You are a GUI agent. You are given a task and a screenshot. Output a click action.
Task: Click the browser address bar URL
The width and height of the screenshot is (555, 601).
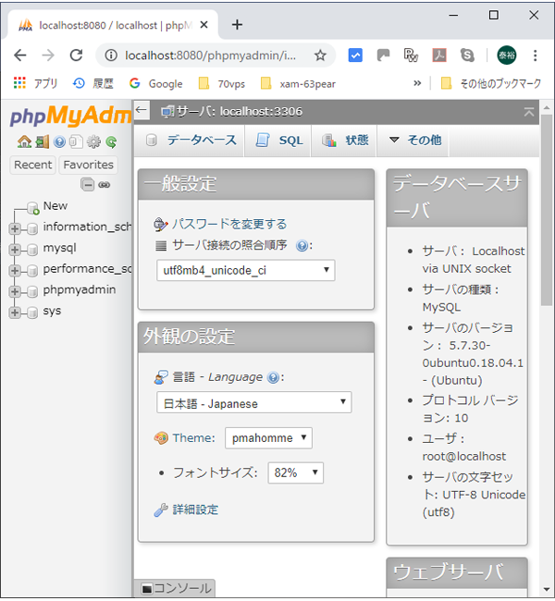pos(210,55)
